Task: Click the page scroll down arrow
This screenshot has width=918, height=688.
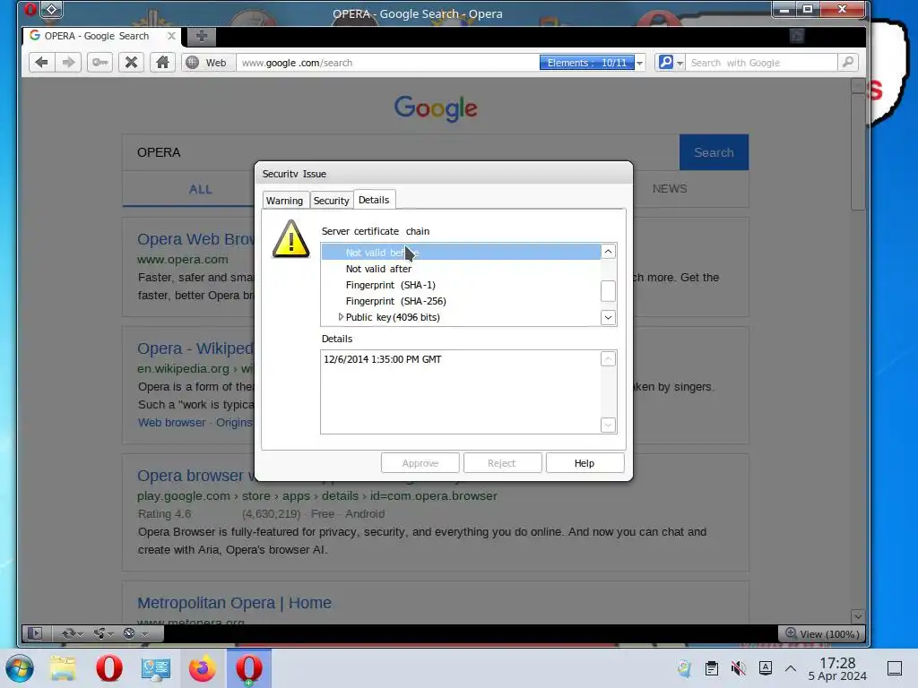Action: (x=858, y=616)
